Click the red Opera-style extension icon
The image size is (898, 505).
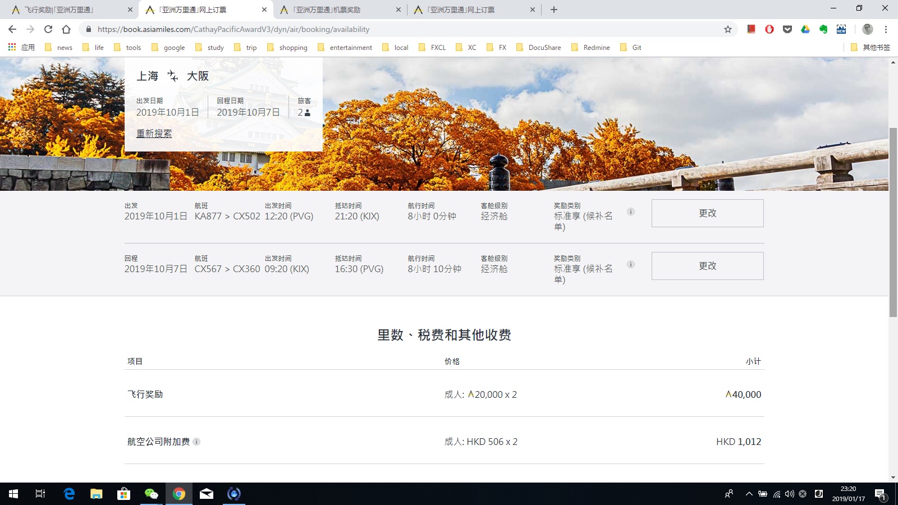point(769,29)
